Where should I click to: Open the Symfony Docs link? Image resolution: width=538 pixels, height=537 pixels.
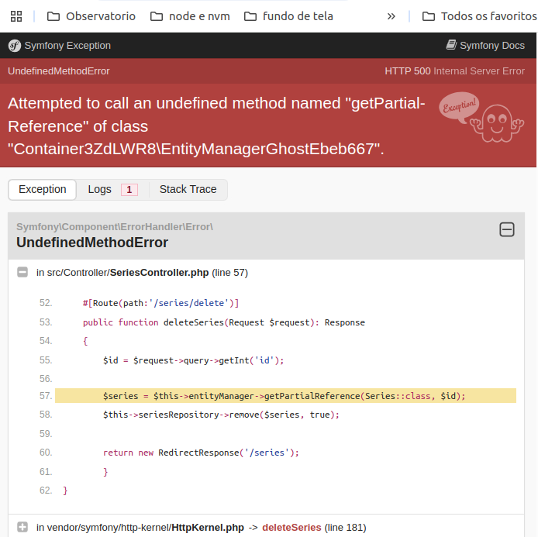coord(485,45)
